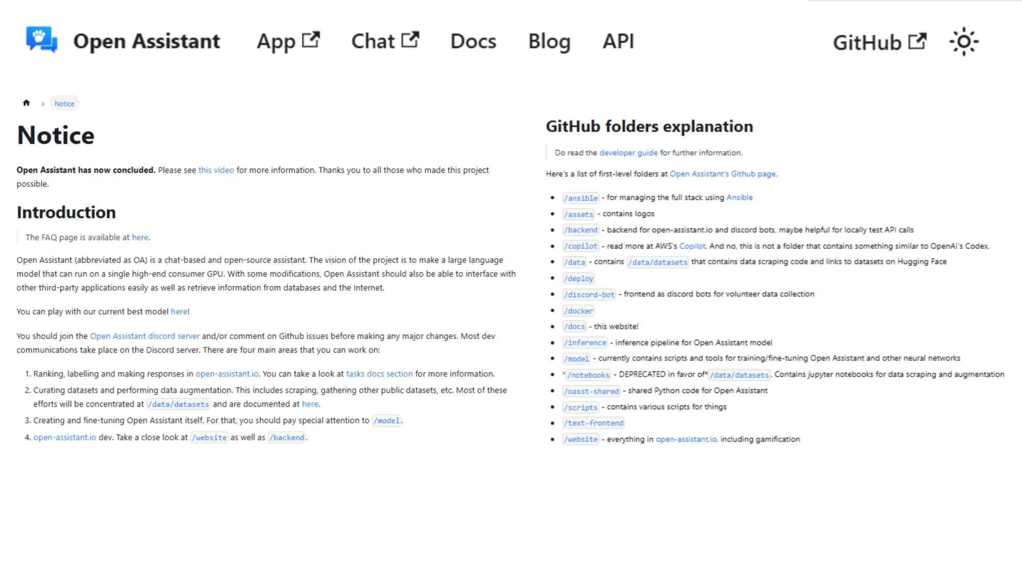Open the AWS Copilot link
The width and height of the screenshot is (1022, 574).
point(692,246)
